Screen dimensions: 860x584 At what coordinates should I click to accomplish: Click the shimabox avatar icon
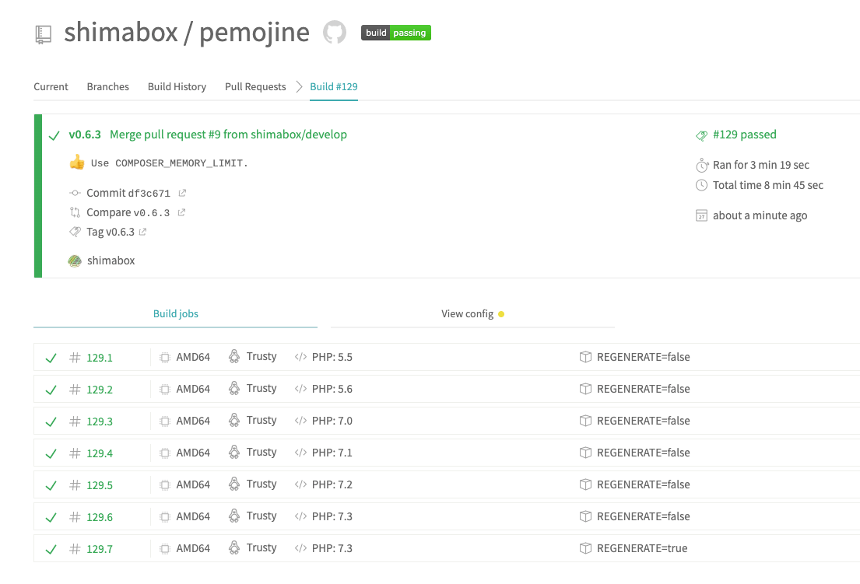pyautogui.click(x=75, y=261)
